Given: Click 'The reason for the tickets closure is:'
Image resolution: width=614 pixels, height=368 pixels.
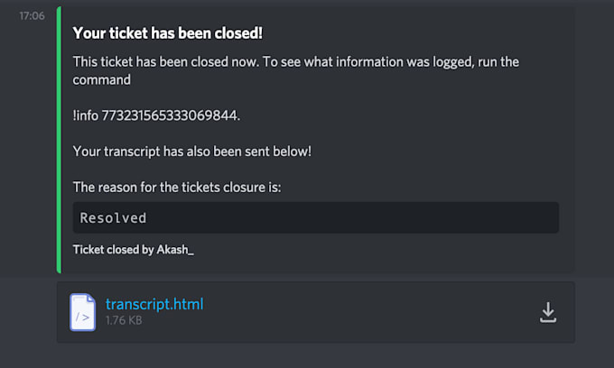Looking at the screenshot, I should click(x=177, y=188).
